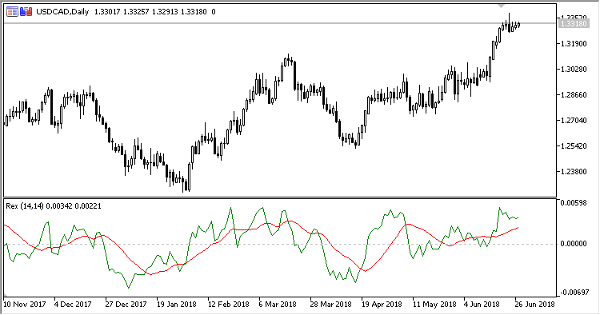
Task: Click the 1.31900 price scale label
Action: pyautogui.click(x=574, y=44)
